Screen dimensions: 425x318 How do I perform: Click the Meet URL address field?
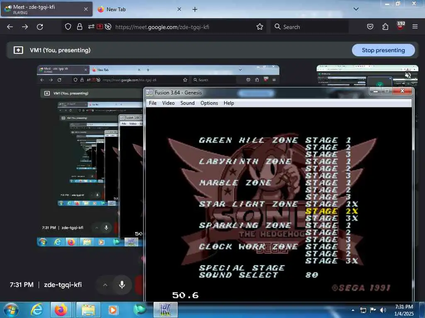pyautogui.click(x=162, y=27)
